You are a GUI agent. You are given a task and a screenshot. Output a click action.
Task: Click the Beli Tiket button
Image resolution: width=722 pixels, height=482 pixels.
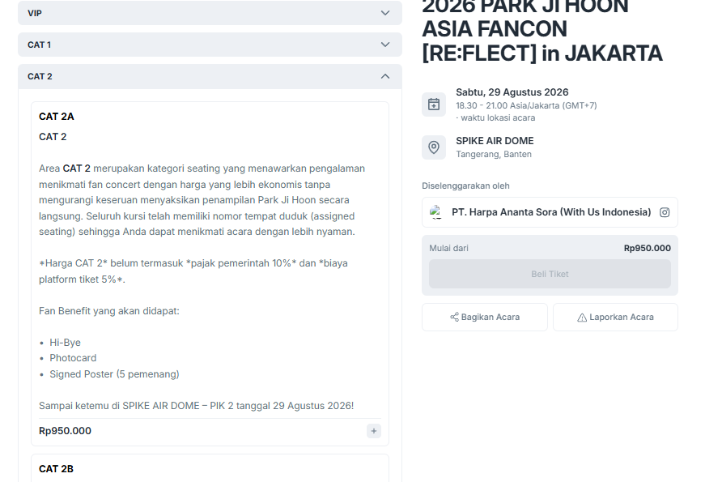550,274
